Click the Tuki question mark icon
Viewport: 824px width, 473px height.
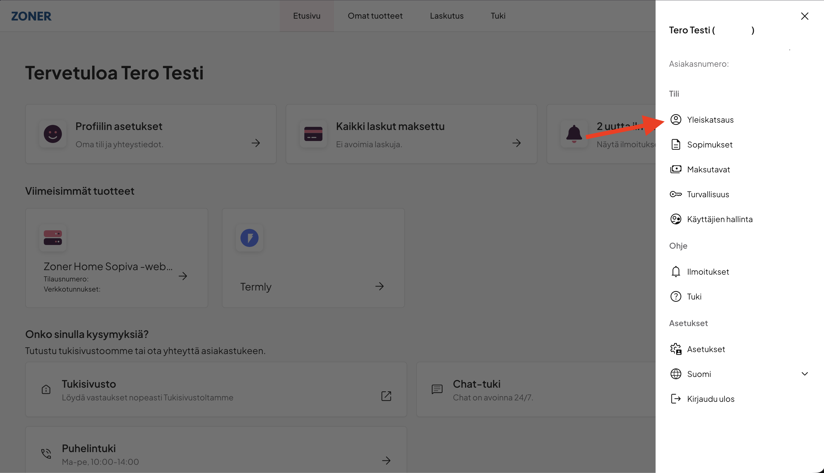click(x=676, y=297)
